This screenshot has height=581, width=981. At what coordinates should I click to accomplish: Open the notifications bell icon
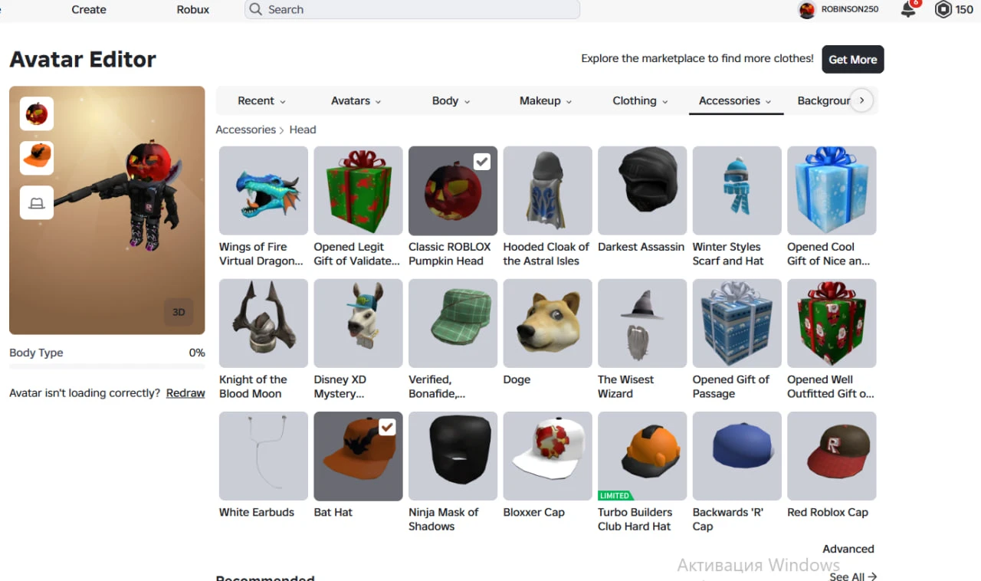point(908,10)
